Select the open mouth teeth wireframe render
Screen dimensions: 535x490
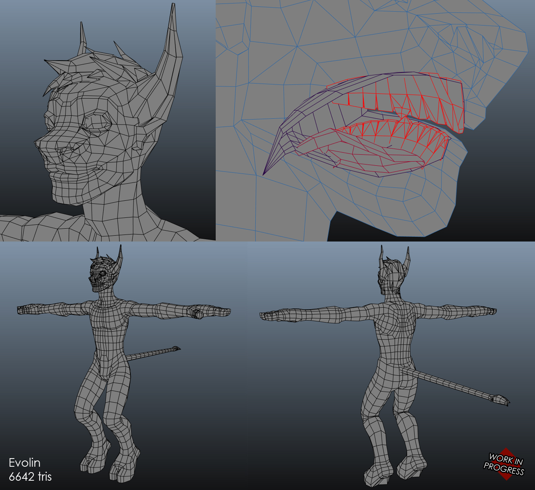point(375,121)
